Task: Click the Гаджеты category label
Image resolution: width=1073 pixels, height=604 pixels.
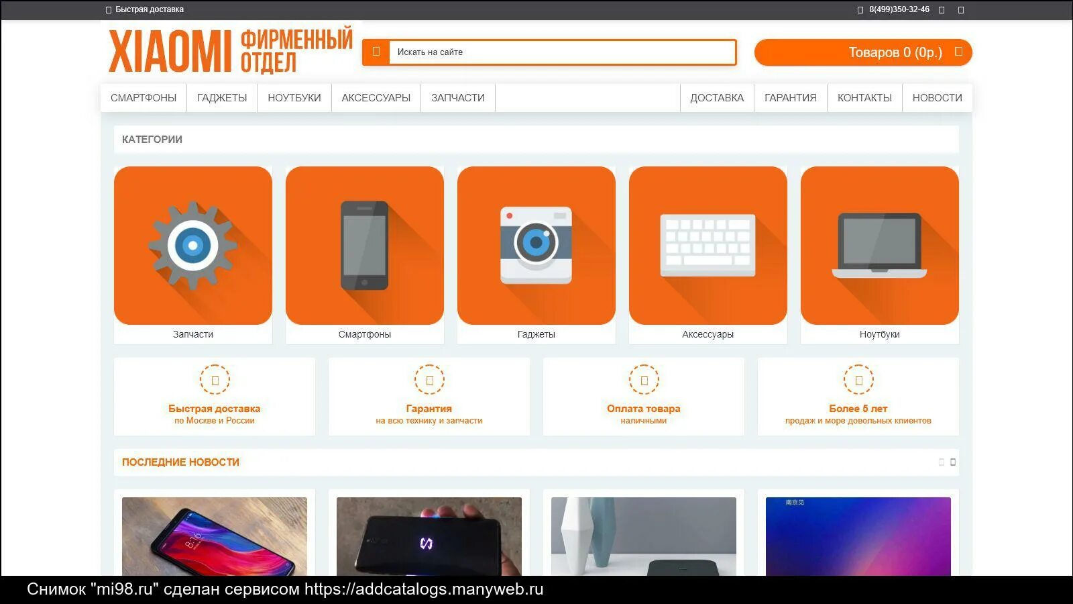Action: tap(536, 334)
